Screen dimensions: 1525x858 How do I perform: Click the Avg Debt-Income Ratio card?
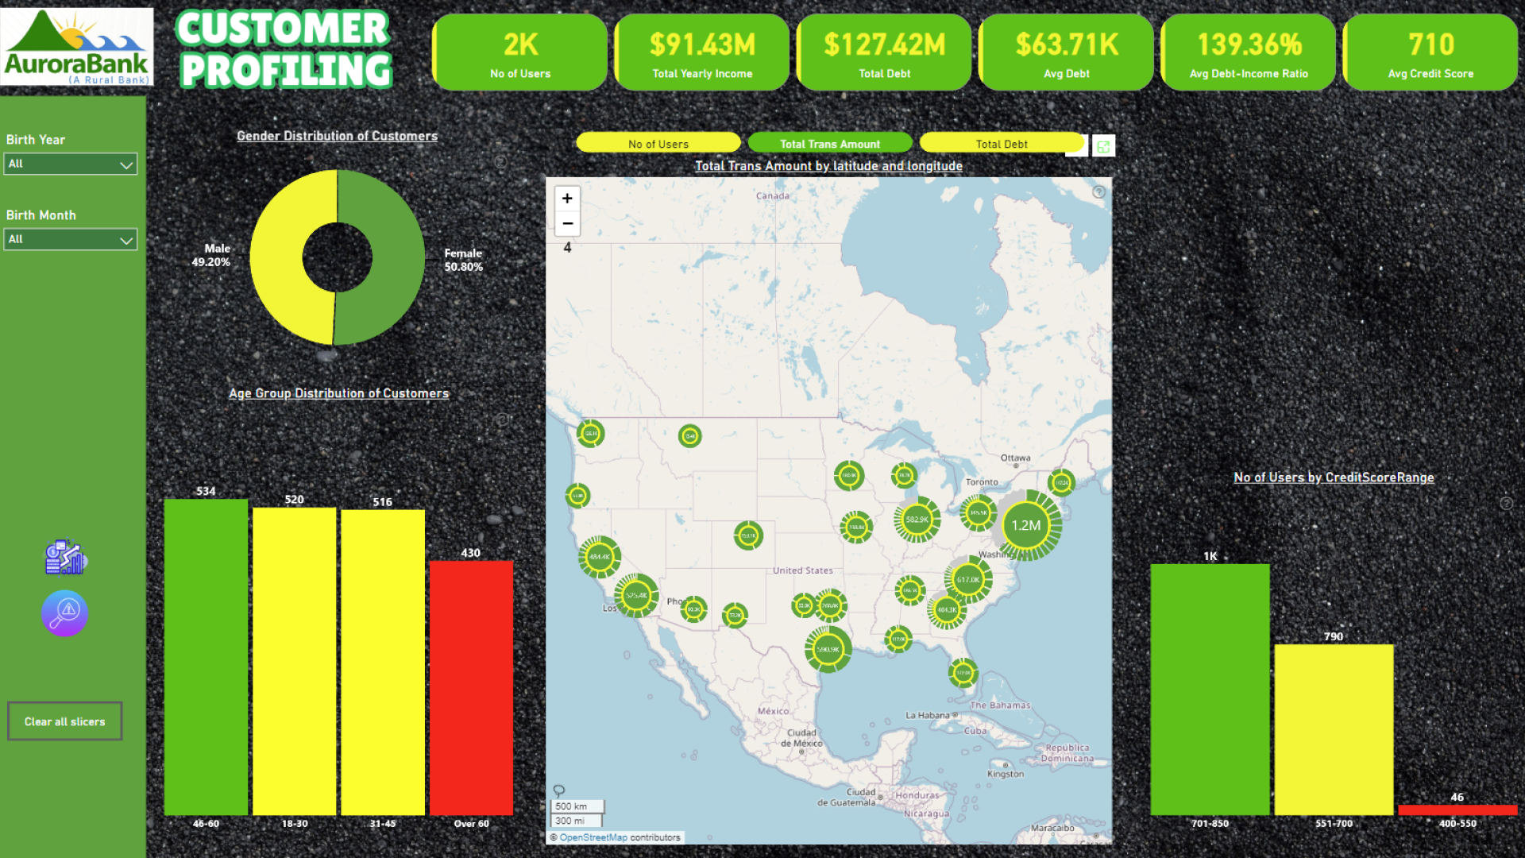1248,52
